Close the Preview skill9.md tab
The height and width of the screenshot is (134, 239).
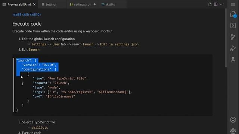pos(34,4)
